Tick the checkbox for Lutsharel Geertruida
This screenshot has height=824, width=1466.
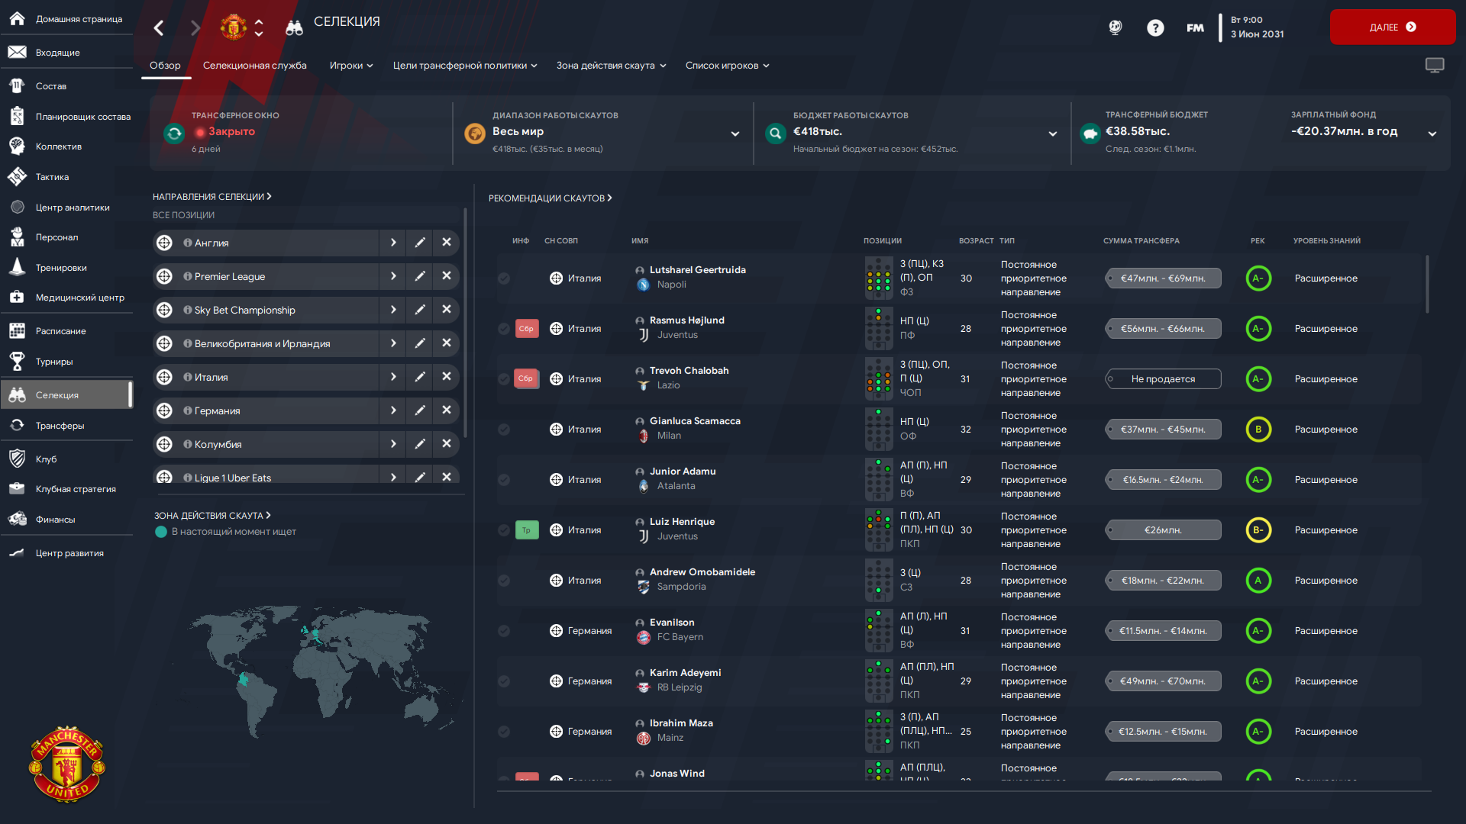504,278
